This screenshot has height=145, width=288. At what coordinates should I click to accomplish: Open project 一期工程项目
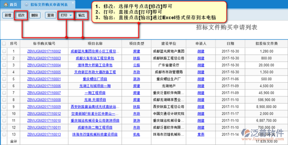pyautogui.click(x=95, y=93)
